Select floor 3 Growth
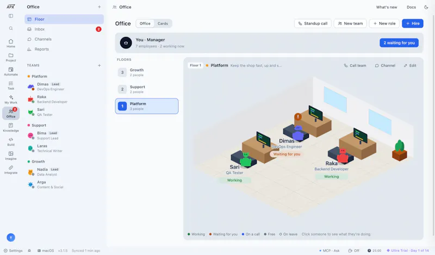Image resolution: width=435 pixels, height=255 pixels. pyautogui.click(x=147, y=72)
